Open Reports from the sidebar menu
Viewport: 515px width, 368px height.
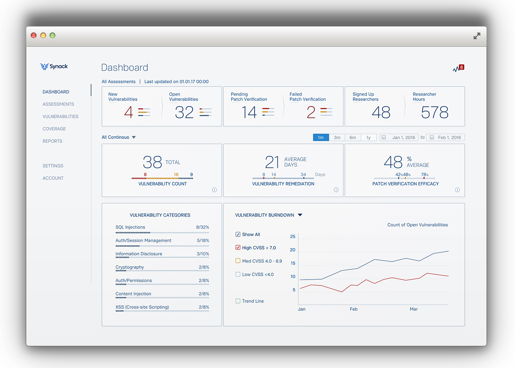(52, 141)
